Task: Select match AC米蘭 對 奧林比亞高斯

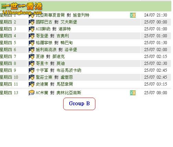Action: coord(58,93)
